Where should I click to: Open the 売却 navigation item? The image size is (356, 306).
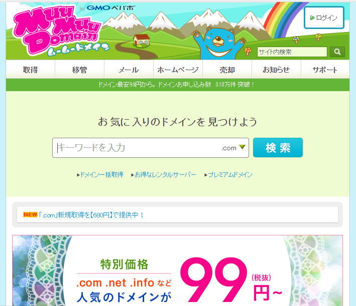point(227,70)
